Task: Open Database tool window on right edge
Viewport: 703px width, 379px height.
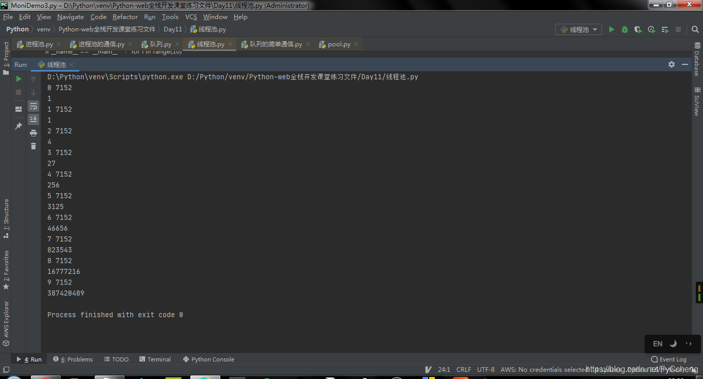Action: (697, 60)
